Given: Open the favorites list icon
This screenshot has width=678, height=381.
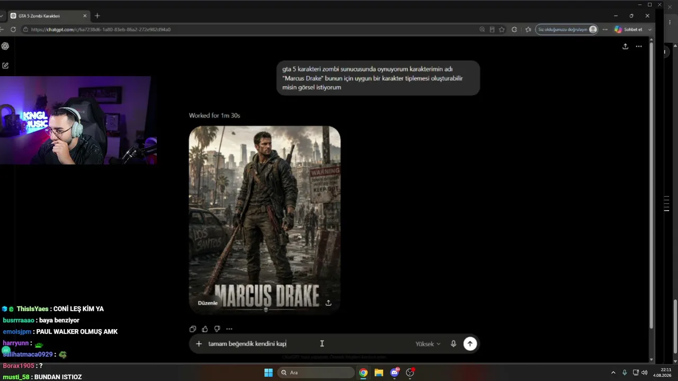Looking at the screenshot, I should (528, 30).
